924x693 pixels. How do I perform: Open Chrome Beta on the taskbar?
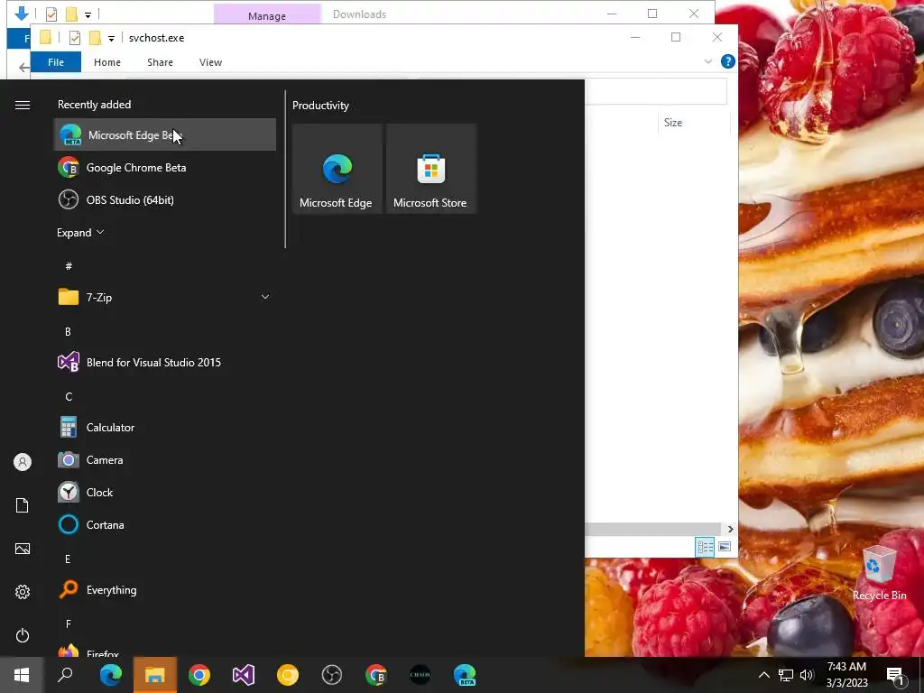pos(376,675)
